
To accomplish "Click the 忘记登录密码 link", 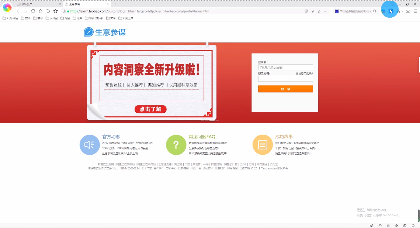I will click(x=304, y=74).
